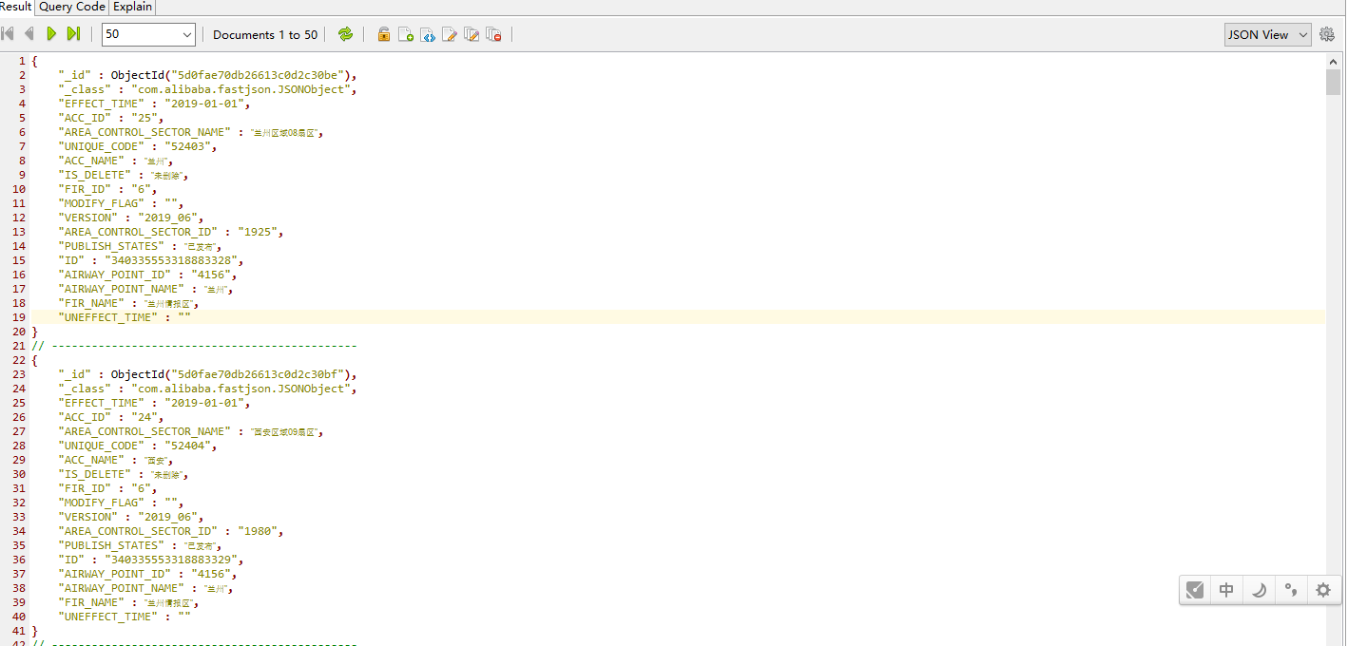Switch to the Explain tab
Viewport: 1348px width, 646px height.
(x=132, y=7)
